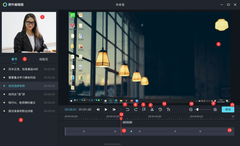Play the video preview
Viewport: 240px width, 146px height.
coord(106,110)
